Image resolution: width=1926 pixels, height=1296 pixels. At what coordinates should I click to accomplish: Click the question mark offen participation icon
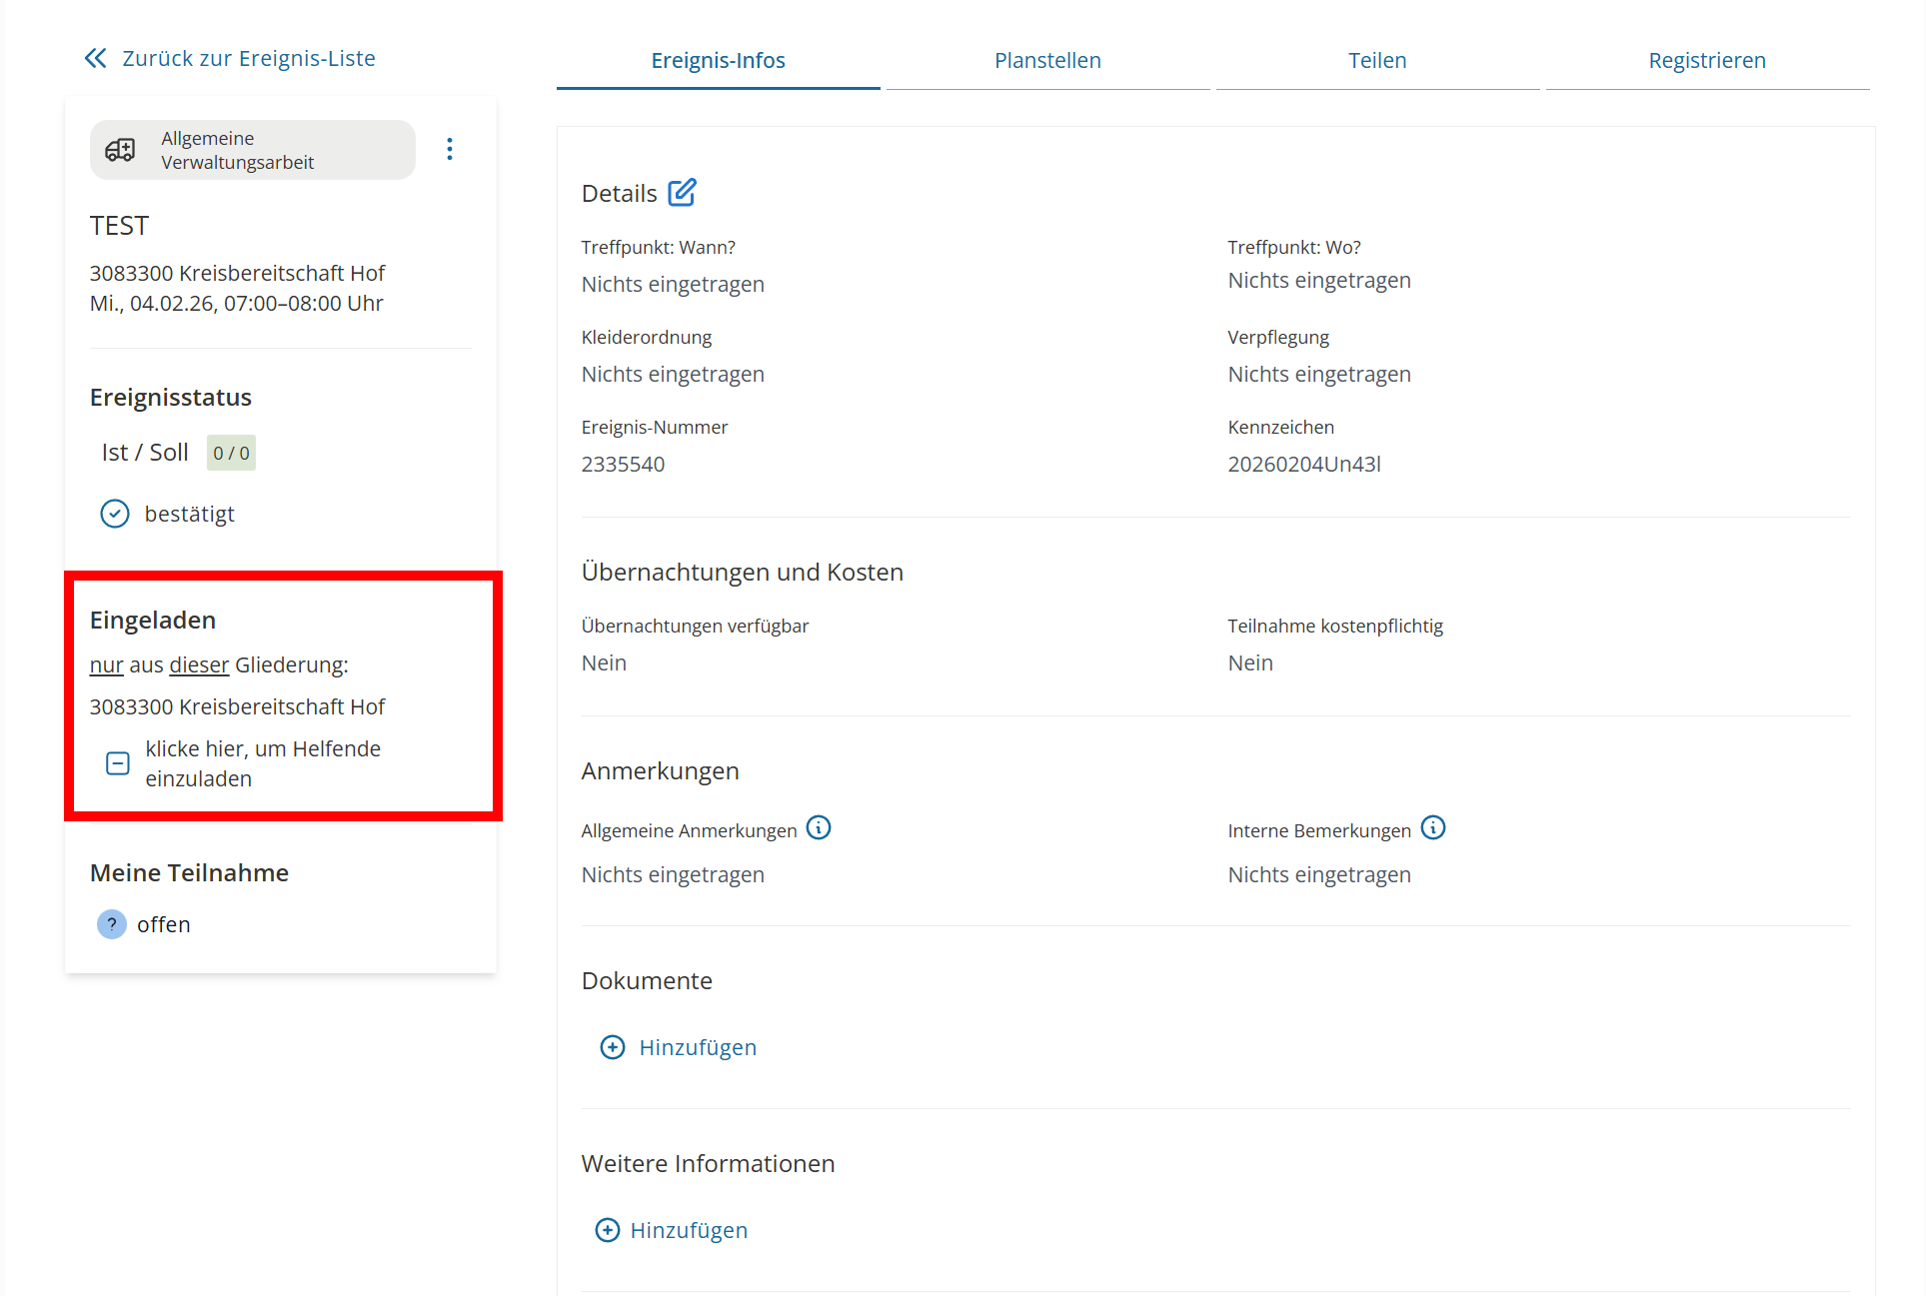112,924
